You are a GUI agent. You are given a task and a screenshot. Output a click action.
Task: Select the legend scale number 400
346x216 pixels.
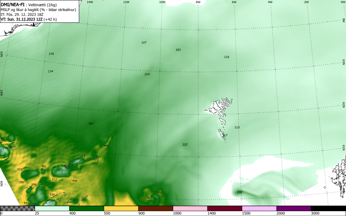pos(72,213)
